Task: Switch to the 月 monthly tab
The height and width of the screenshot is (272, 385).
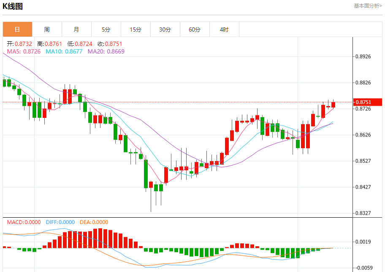Action: click(x=76, y=29)
